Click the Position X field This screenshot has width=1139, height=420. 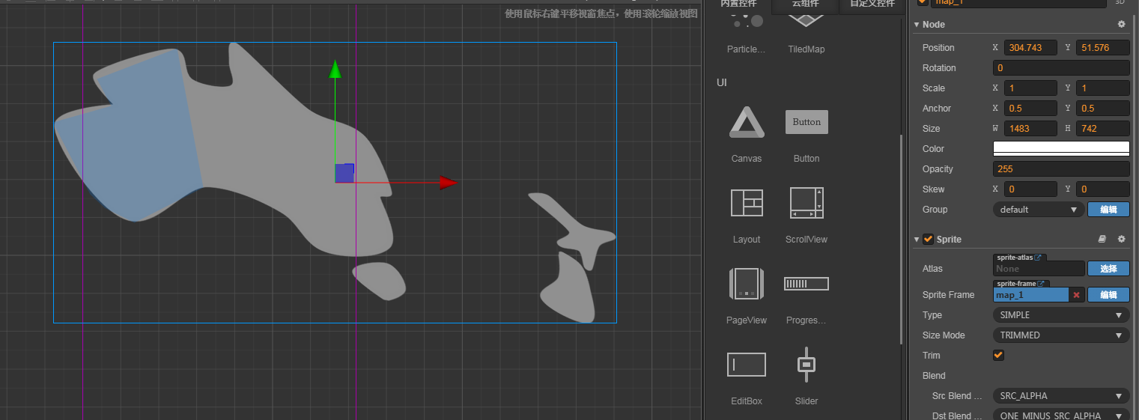[1030, 48]
